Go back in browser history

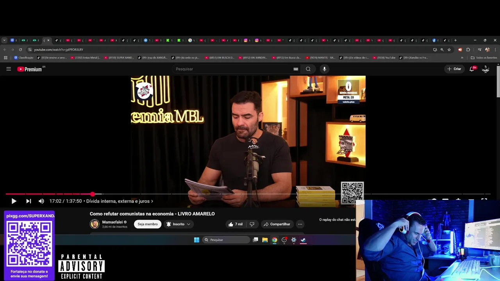5,50
